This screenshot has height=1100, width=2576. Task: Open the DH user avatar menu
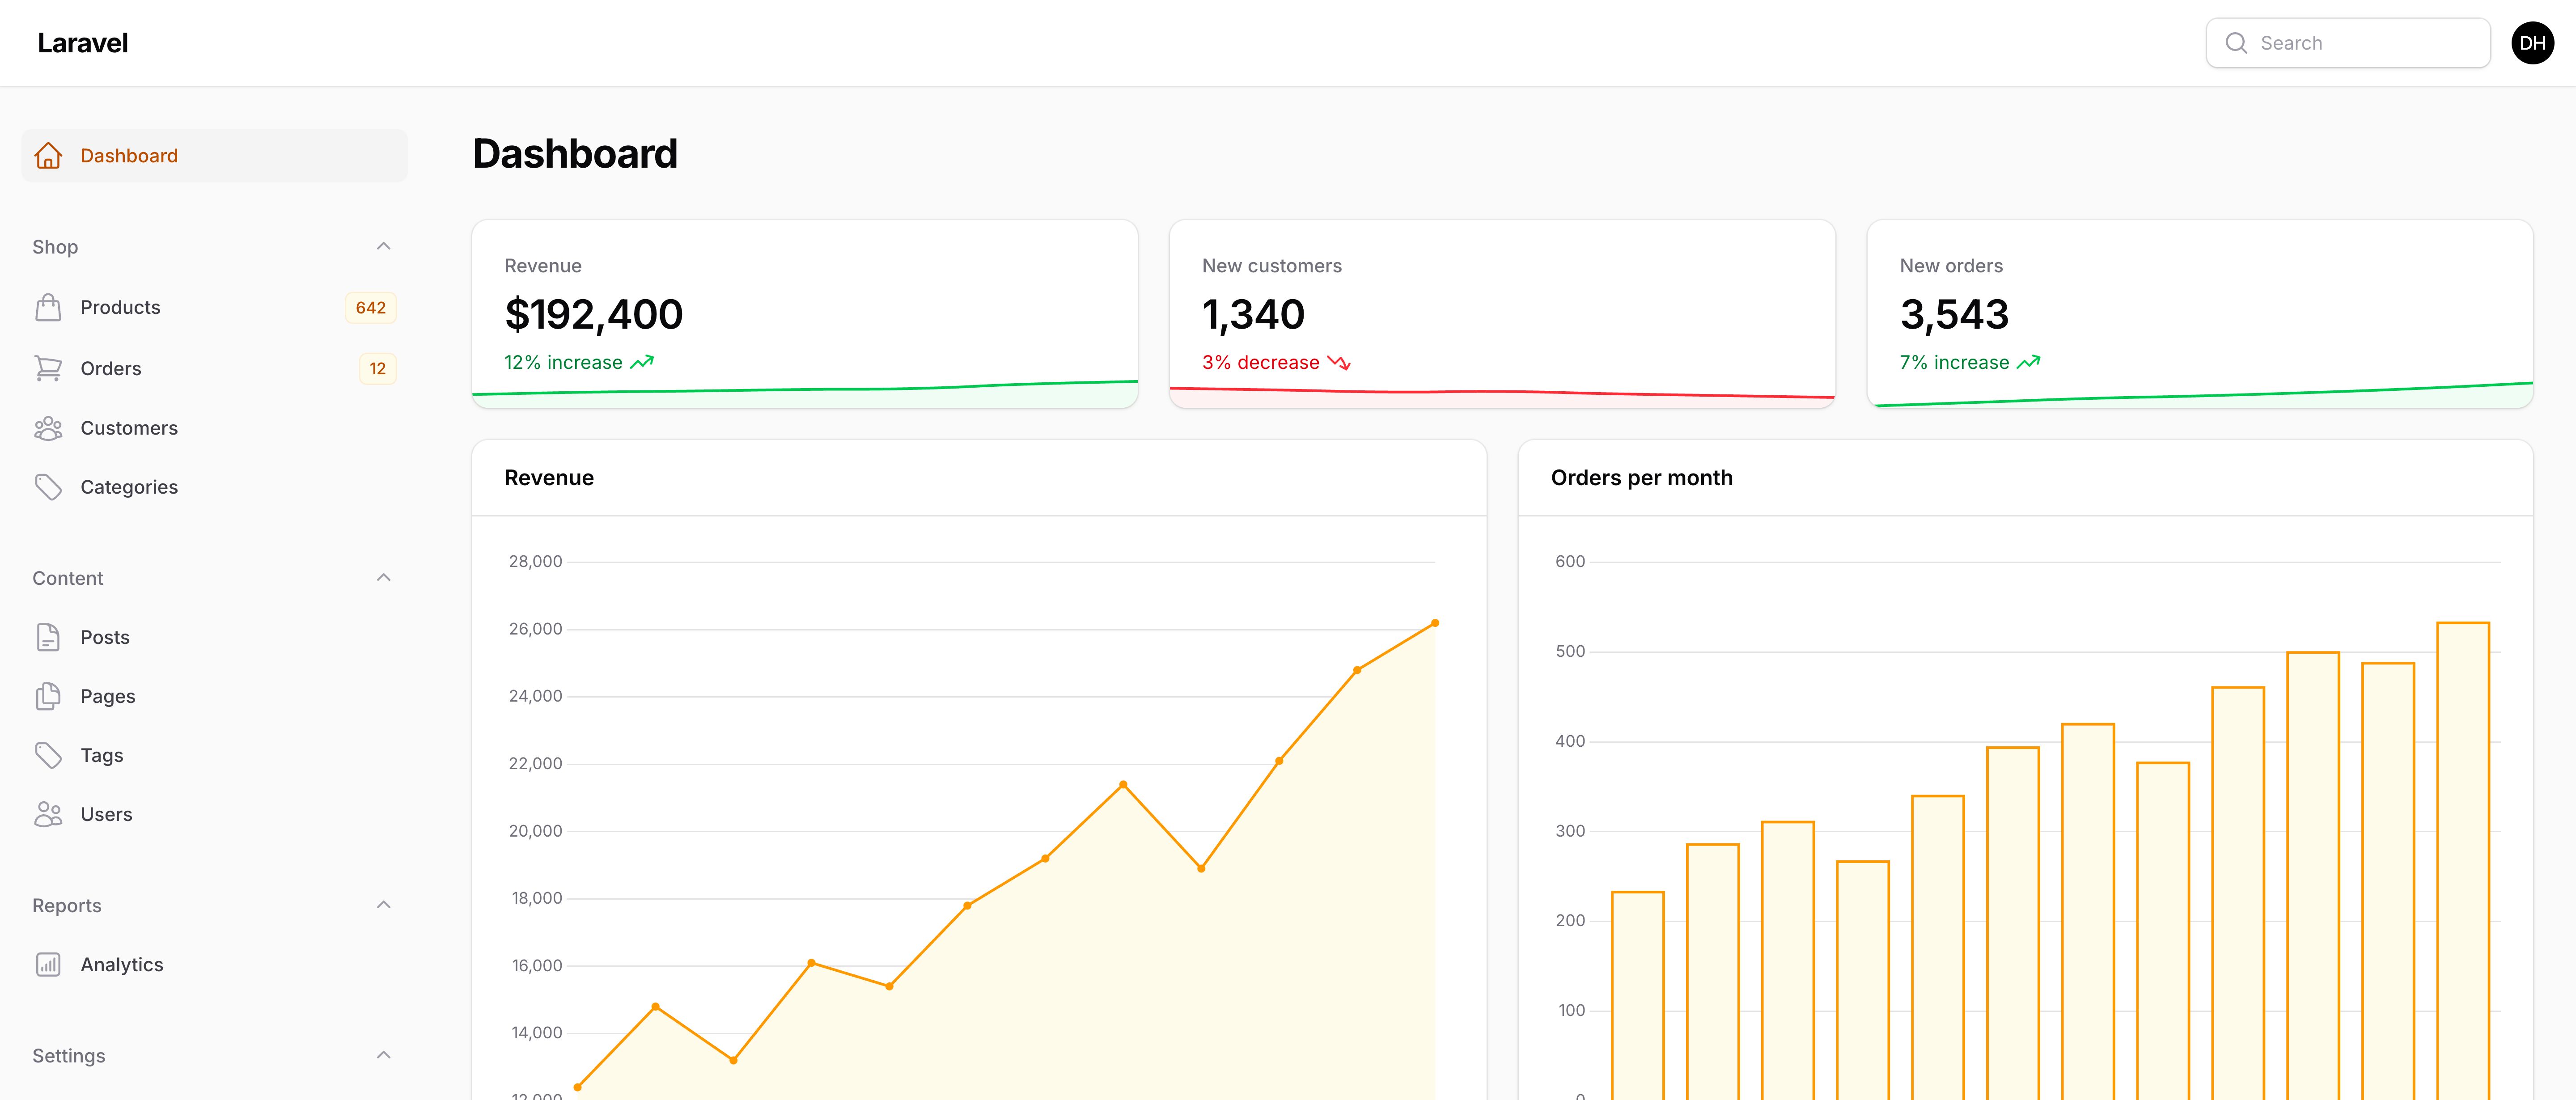pos(2532,43)
